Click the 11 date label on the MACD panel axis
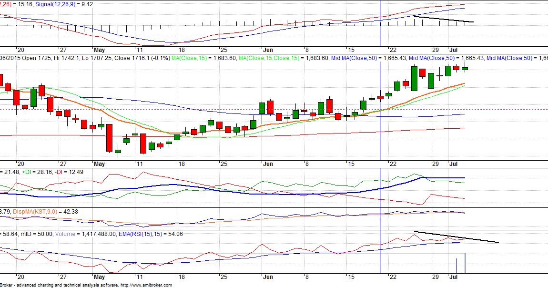 pos(140,50)
